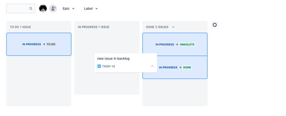This screenshot has height=116, width=286.
Task: Click the green OBSOLETE status lozenge
Action: pos(187,44)
